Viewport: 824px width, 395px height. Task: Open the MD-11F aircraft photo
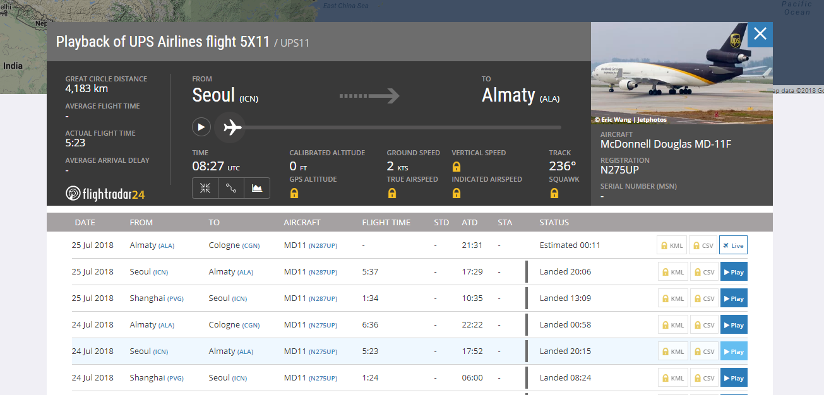point(681,73)
